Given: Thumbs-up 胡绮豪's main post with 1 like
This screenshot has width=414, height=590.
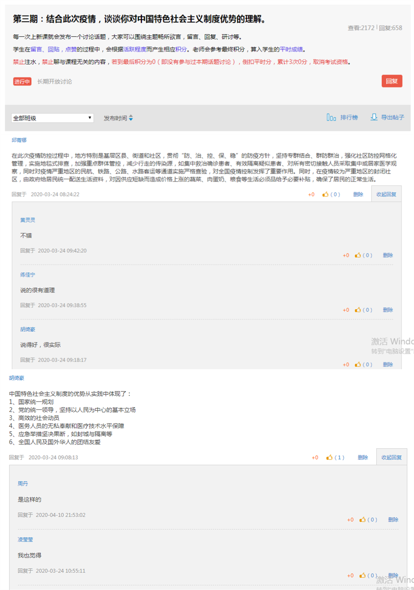Looking at the screenshot, I should tap(329, 458).
